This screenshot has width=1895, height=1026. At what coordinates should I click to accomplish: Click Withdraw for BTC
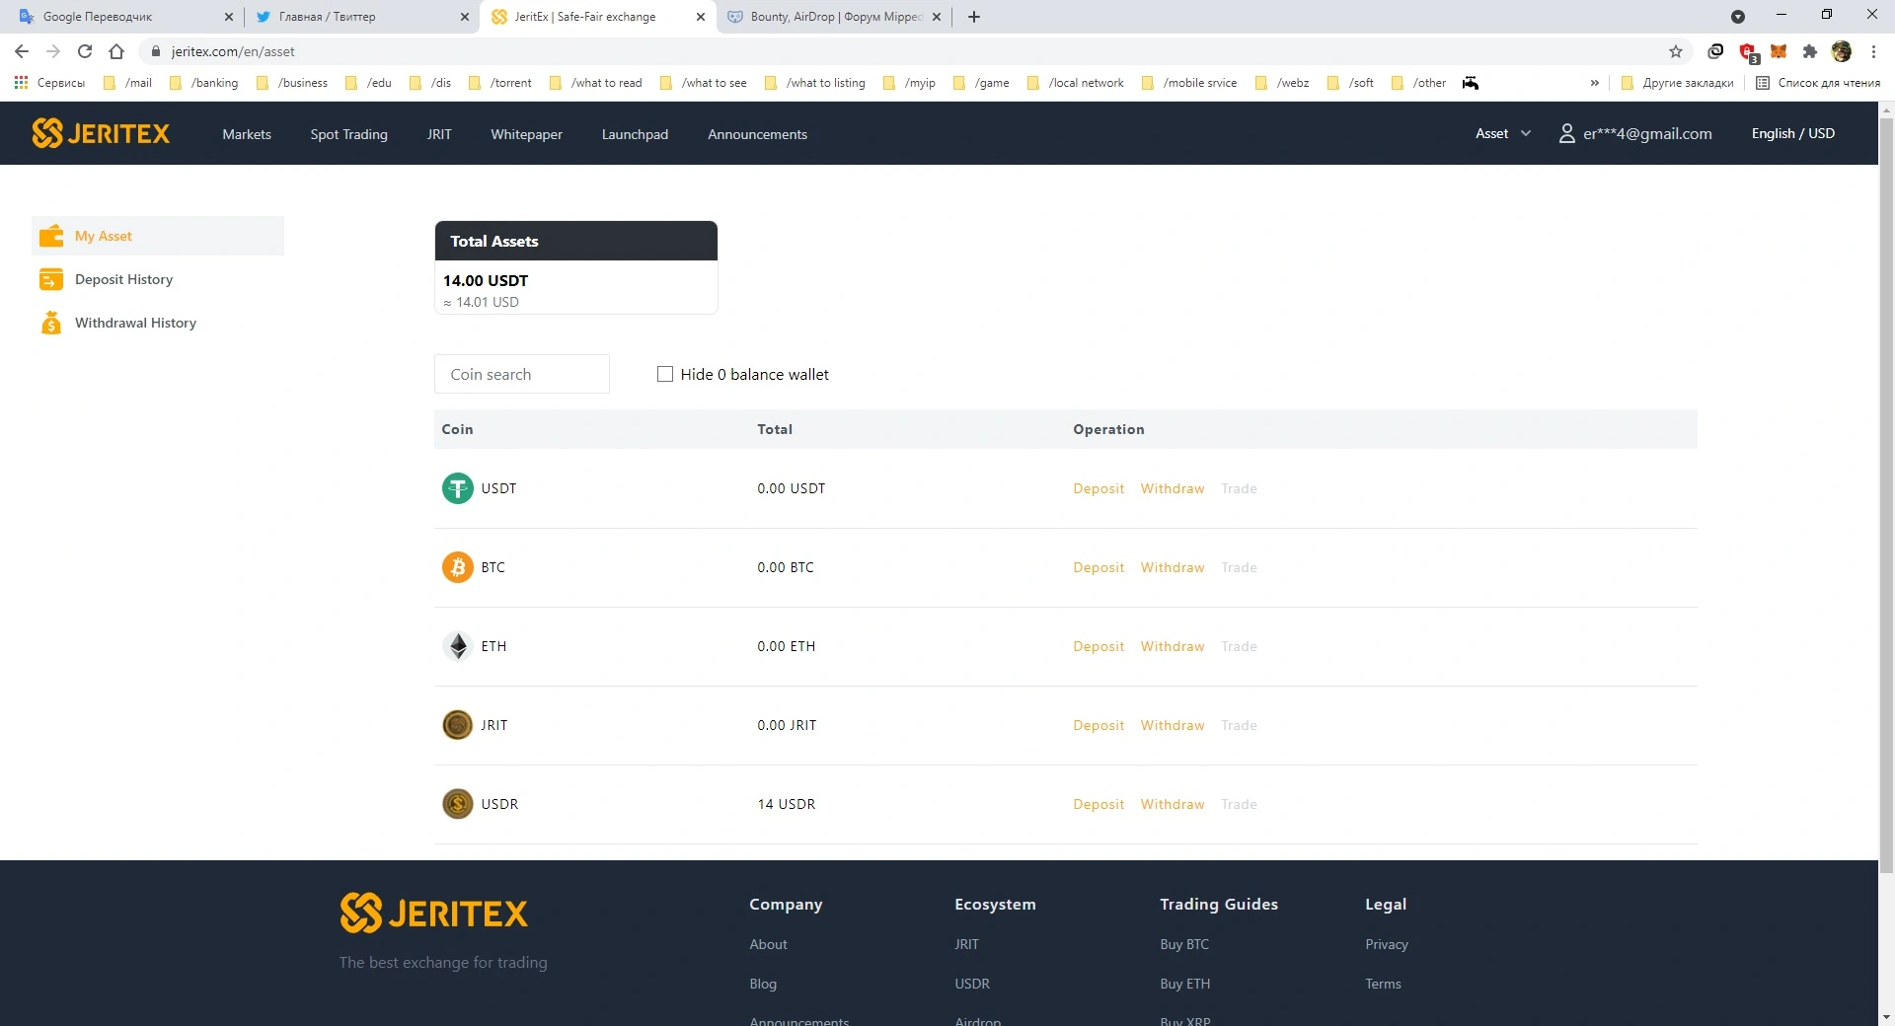(1173, 567)
